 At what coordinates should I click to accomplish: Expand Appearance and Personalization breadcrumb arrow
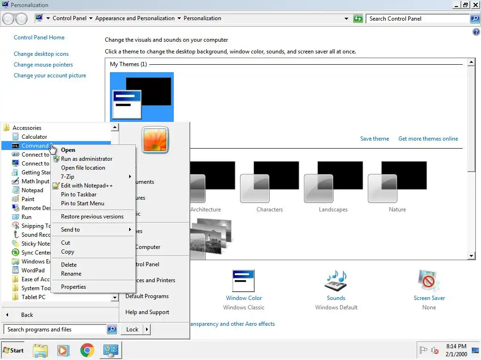(179, 18)
